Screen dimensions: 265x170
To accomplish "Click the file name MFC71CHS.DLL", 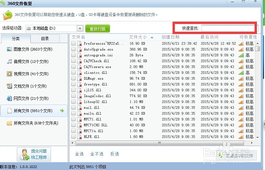I will pos(95,125).
